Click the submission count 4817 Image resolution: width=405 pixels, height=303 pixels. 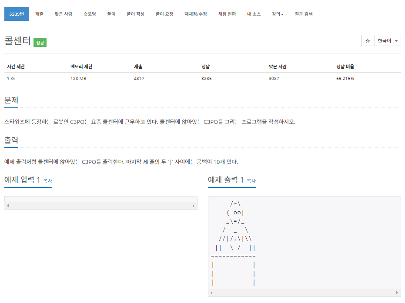click(x=139, y=78)
